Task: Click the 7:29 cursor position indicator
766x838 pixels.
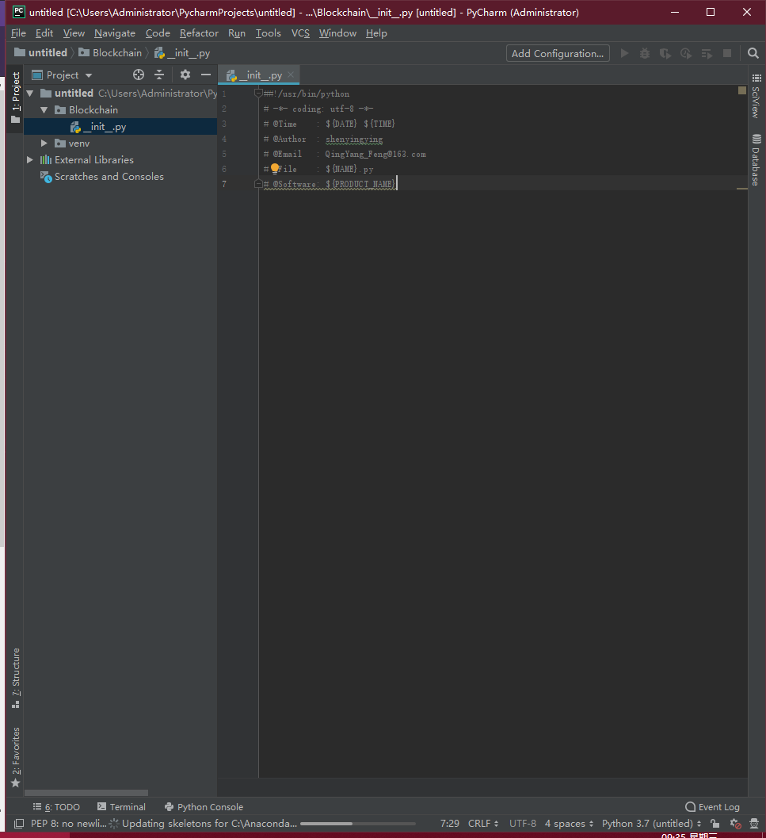Action: pyautogui.click(x=450, y=824)
